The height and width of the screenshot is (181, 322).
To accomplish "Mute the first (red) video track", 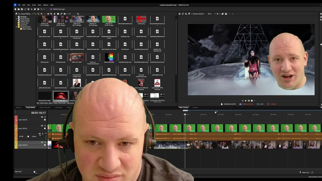I will click(x=42, y=117).
